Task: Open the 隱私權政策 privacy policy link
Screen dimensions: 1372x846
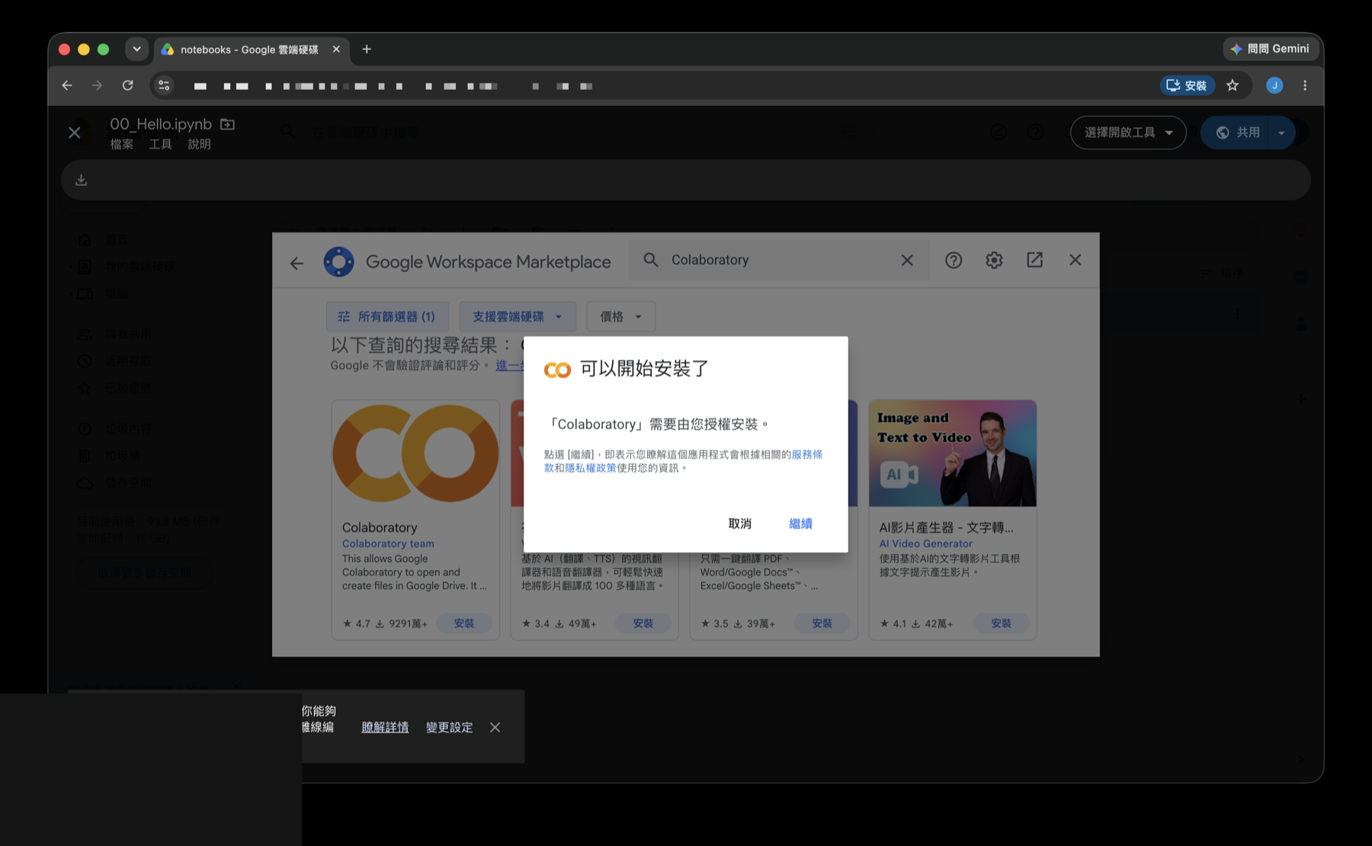Action: (591, 468)
